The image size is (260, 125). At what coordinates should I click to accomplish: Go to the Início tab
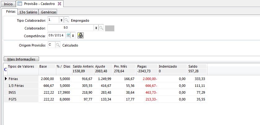[8, 4]
